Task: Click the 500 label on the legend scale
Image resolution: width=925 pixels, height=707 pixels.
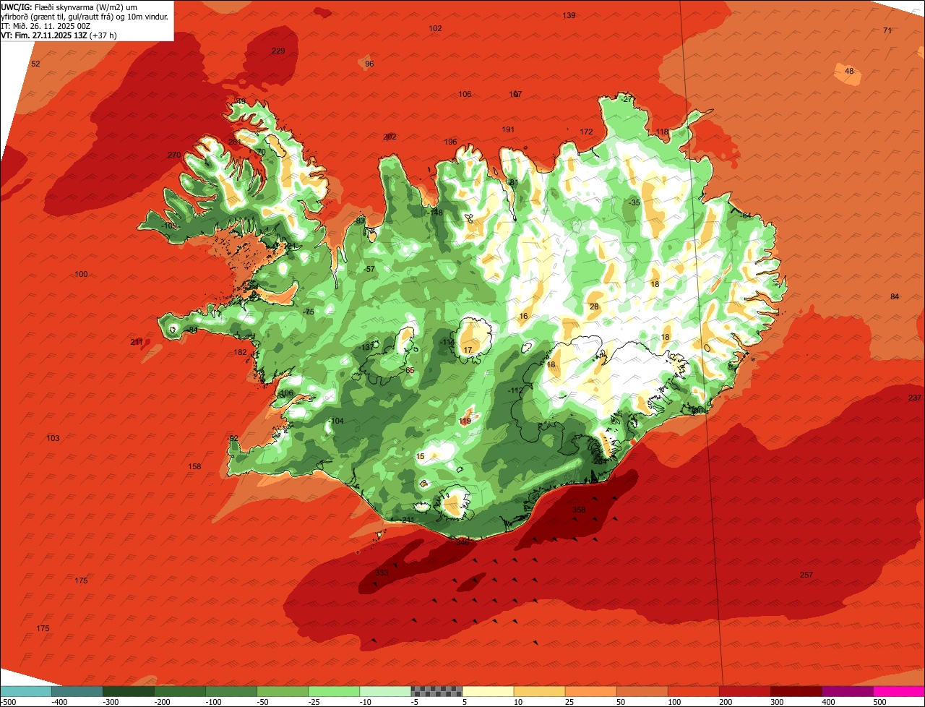Action: click(x=879, y=702)
